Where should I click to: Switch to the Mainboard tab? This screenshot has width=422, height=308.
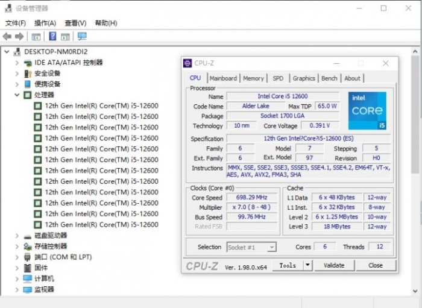223,78
